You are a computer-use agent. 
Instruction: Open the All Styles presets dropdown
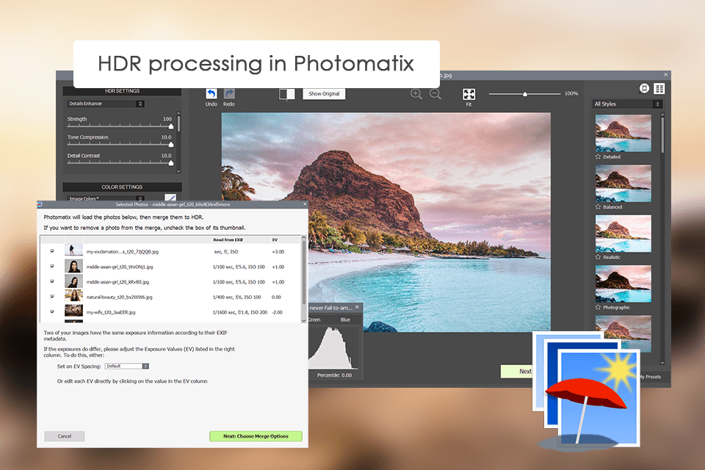tap(627, 104)
